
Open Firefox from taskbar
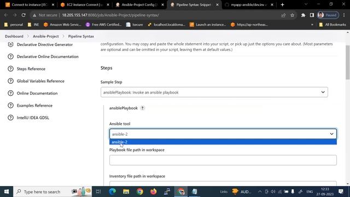tap(154, 192)
